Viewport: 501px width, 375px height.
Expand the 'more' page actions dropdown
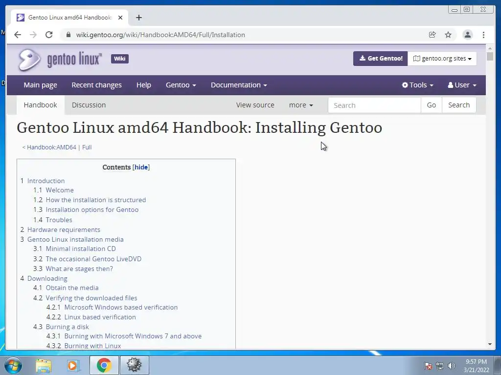(x=301, y=105)
